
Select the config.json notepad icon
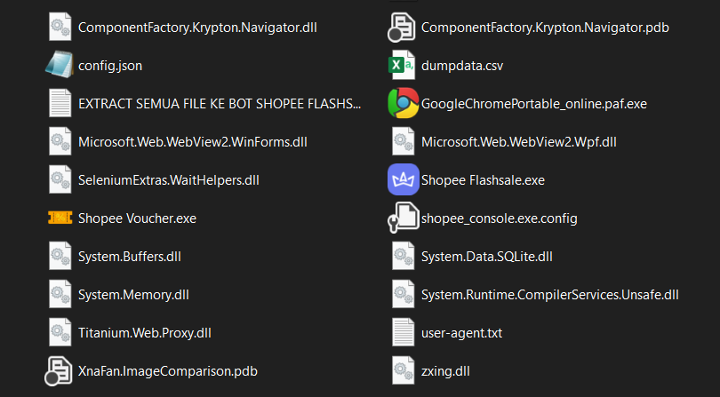(60, 65)
